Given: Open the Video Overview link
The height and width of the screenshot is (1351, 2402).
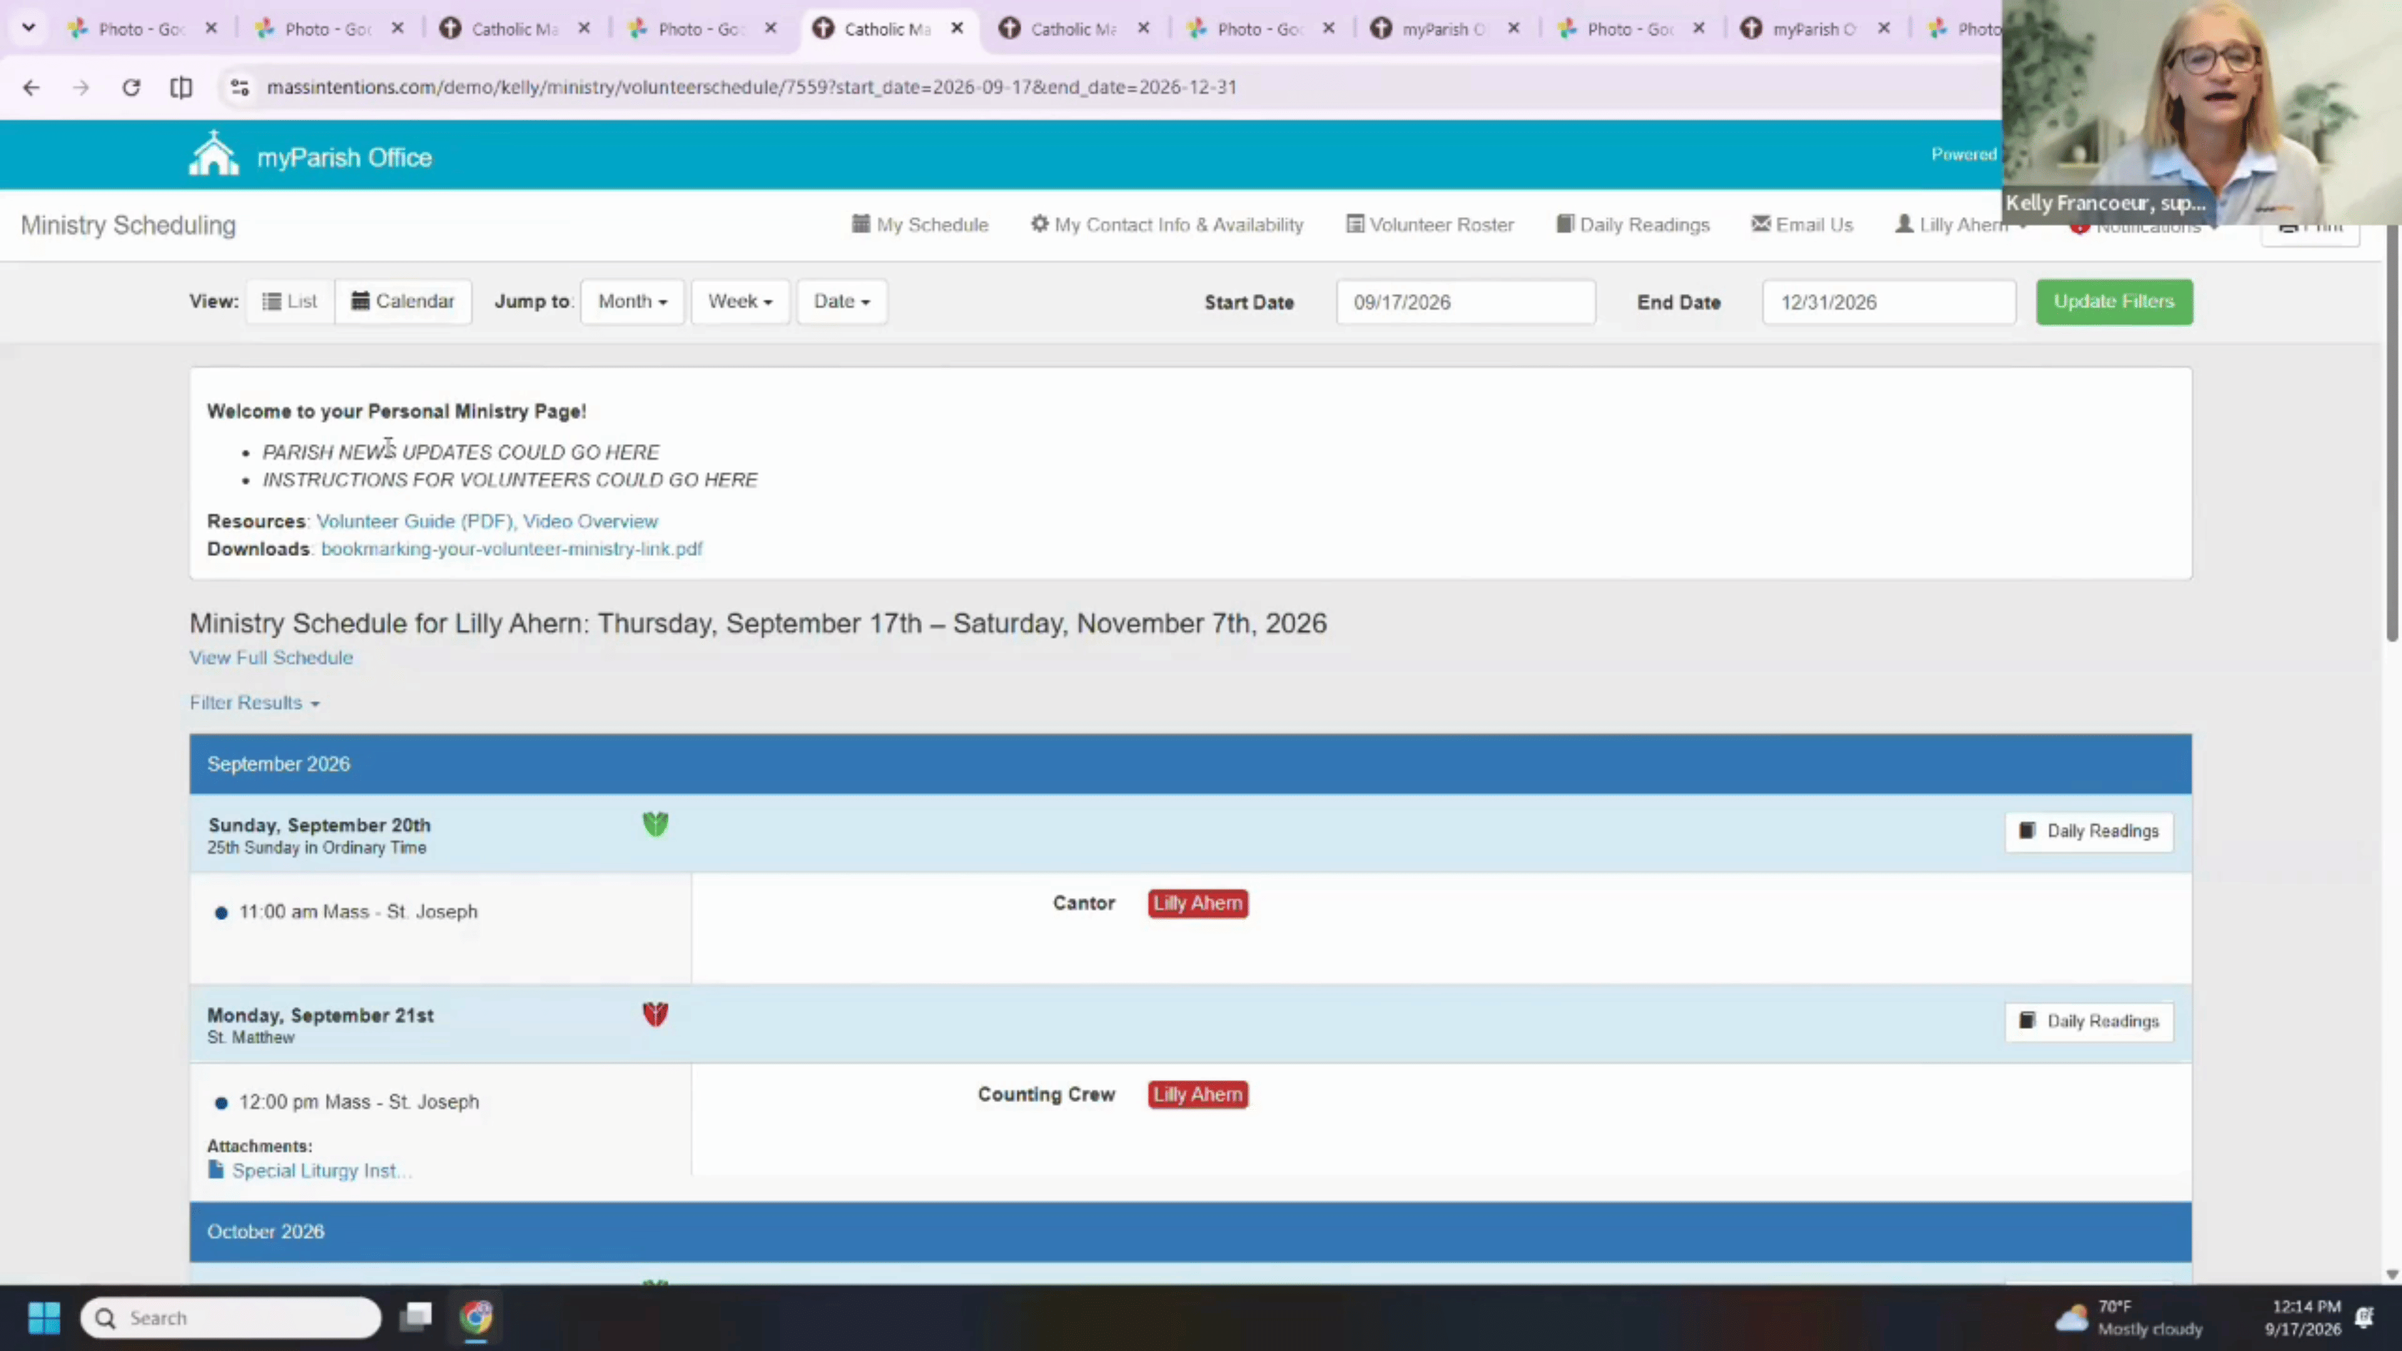Looking at the screenshot, I should 590,521.
